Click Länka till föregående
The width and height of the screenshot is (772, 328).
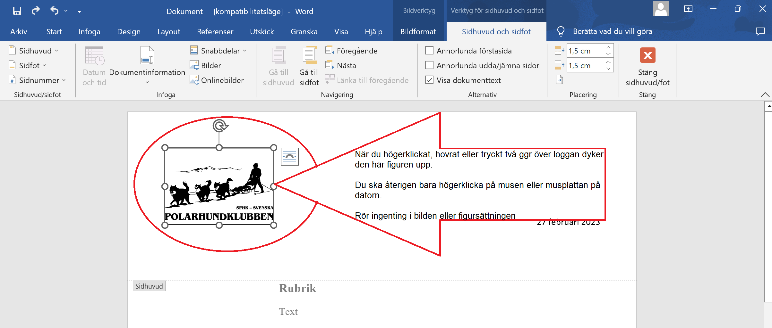click(x=367, y=80)
